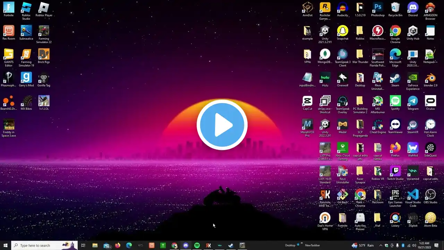Select the War Thunder folder icon

(360, 56)
